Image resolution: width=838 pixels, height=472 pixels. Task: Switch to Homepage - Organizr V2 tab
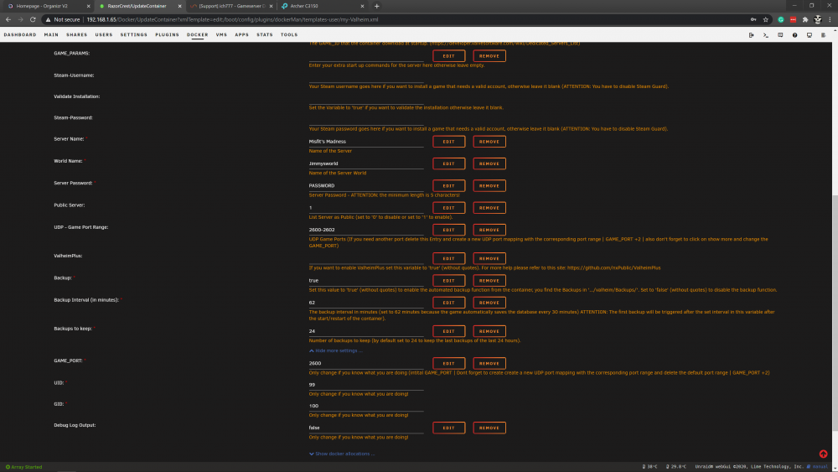48,6
